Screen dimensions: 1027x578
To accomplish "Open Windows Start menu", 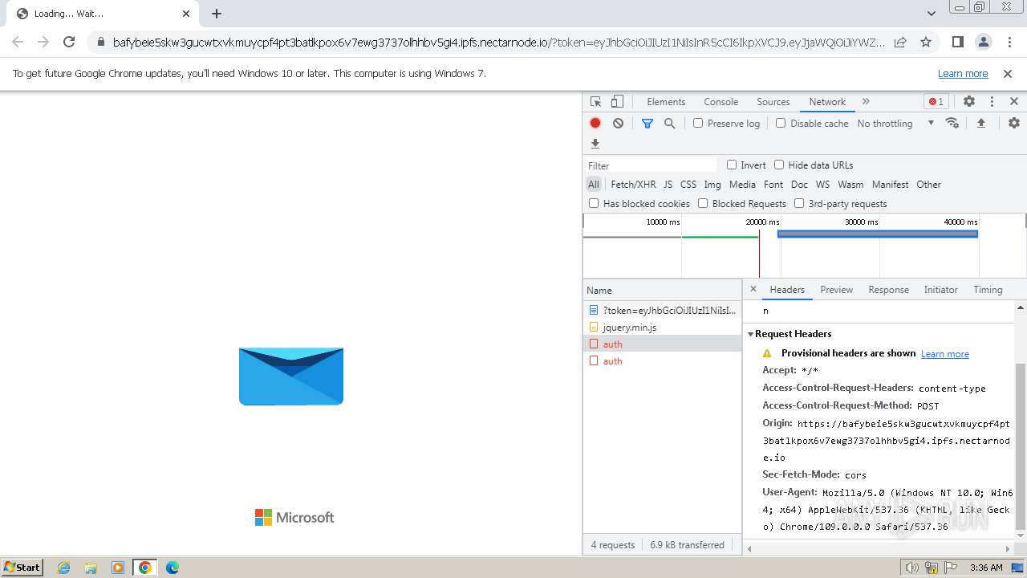I will point(22,568).
